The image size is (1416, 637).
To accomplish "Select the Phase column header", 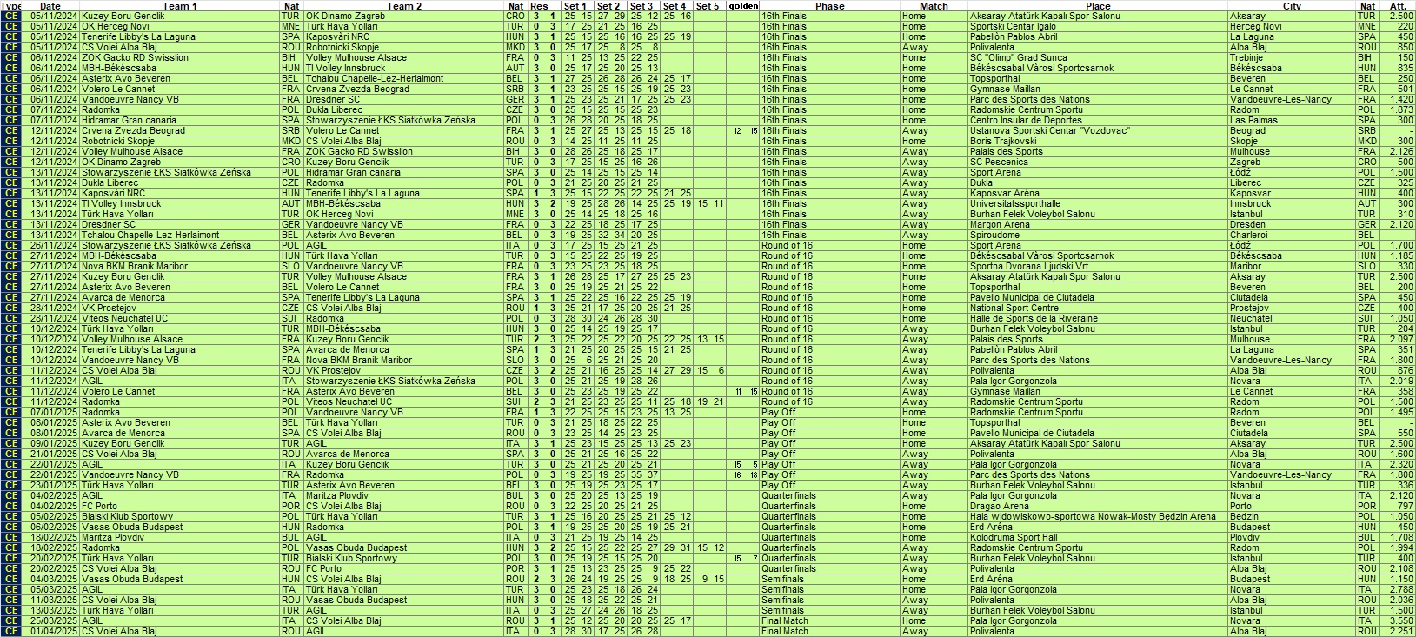I will (x=828, y=6).
